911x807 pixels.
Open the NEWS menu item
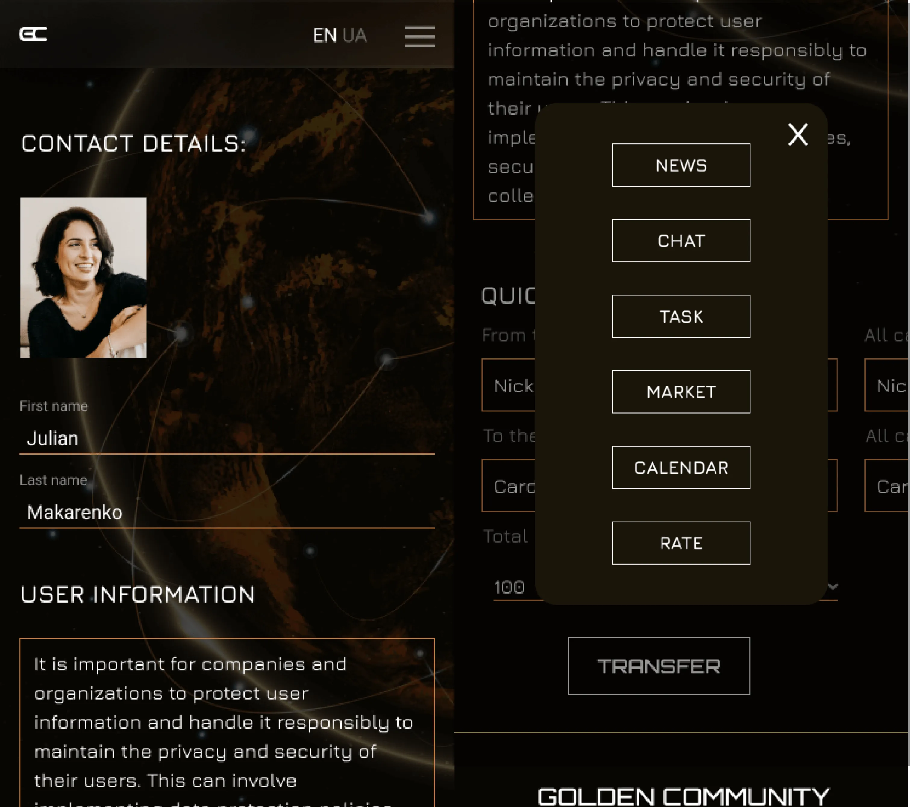click(681, 165)
